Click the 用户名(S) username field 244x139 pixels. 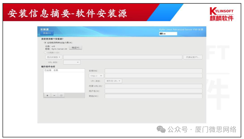154,91
